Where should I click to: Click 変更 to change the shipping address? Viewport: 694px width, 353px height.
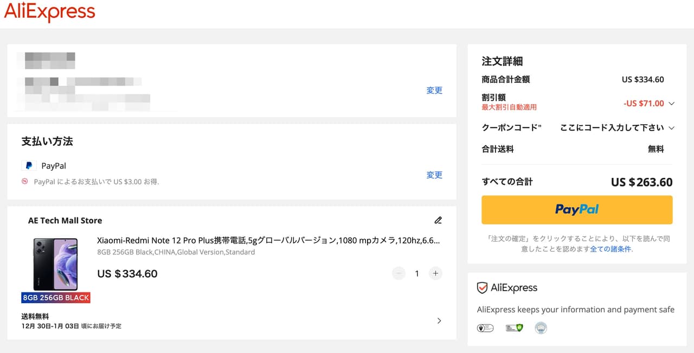tap(434, 91)
